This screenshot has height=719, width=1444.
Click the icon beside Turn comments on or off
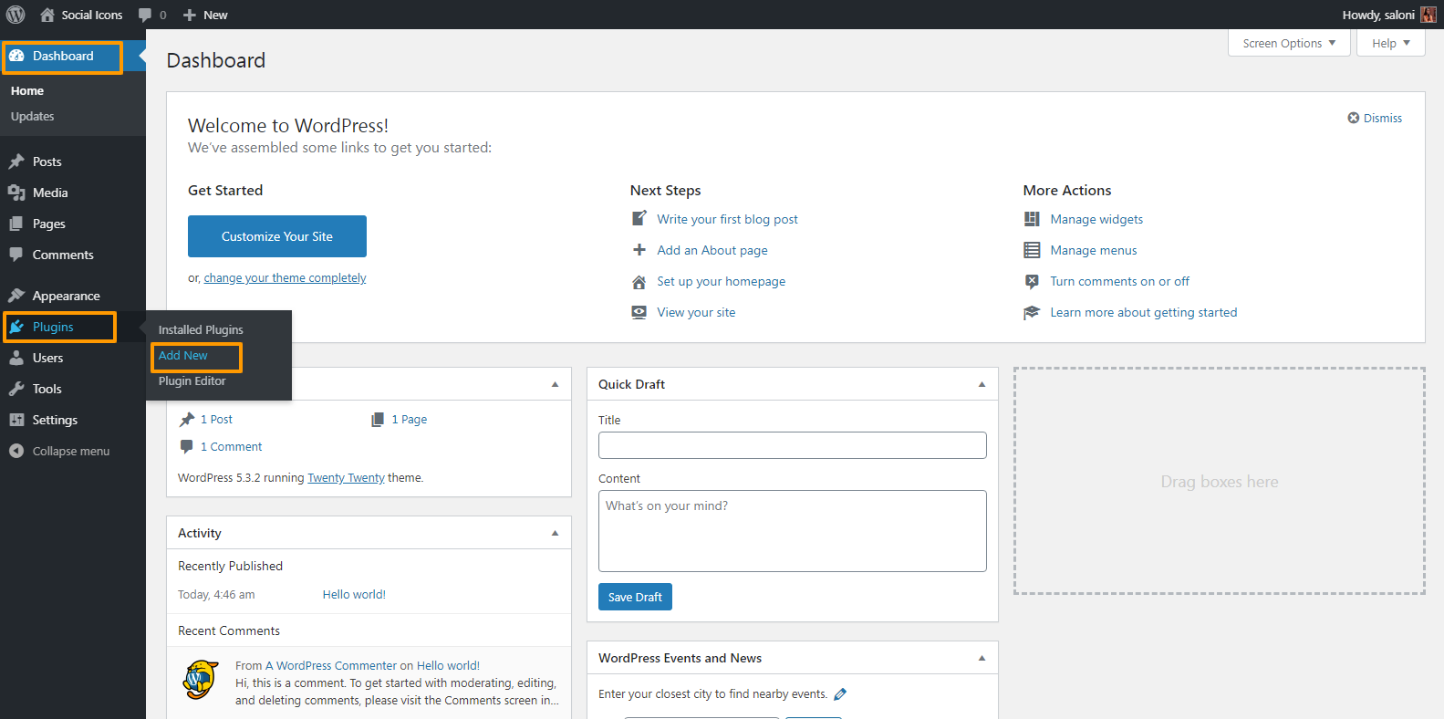(1032, 281)
